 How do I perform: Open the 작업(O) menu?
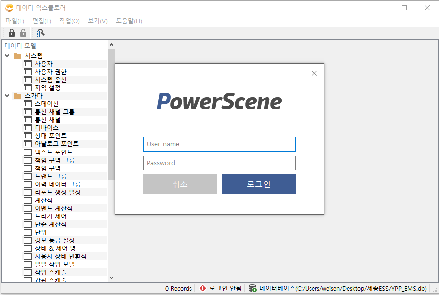point(69,21)
